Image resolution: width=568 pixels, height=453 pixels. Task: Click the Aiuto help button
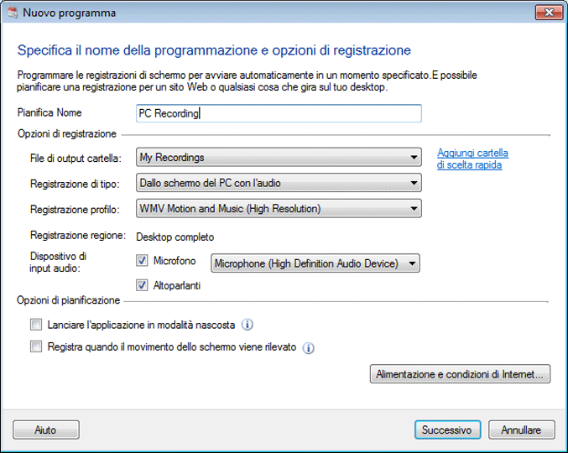46,430
